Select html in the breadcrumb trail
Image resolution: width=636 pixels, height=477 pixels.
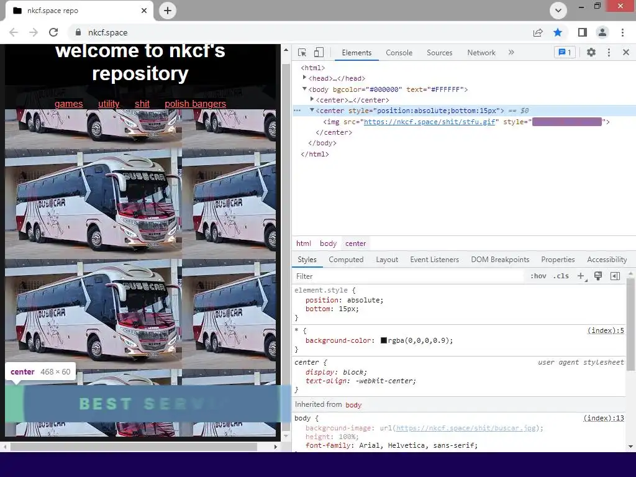pyautogui.click(x=303, y=243)
